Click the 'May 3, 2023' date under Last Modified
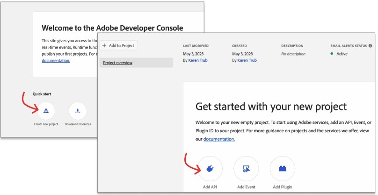Image resolution: width=378 pixels, height=195 pixels. [193, 54]
